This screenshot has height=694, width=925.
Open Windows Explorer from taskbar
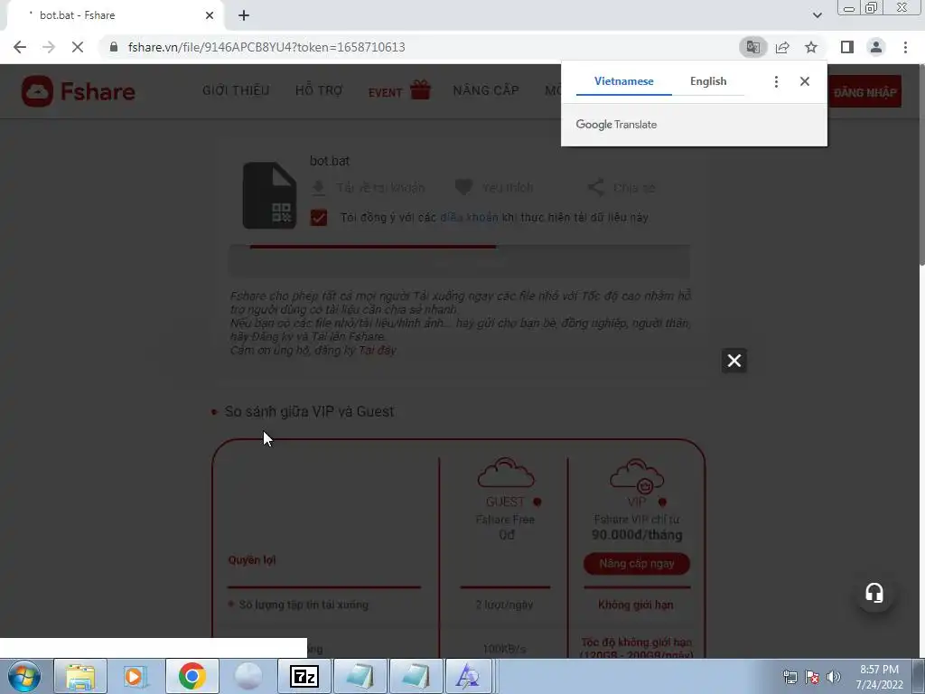(80, 676)
